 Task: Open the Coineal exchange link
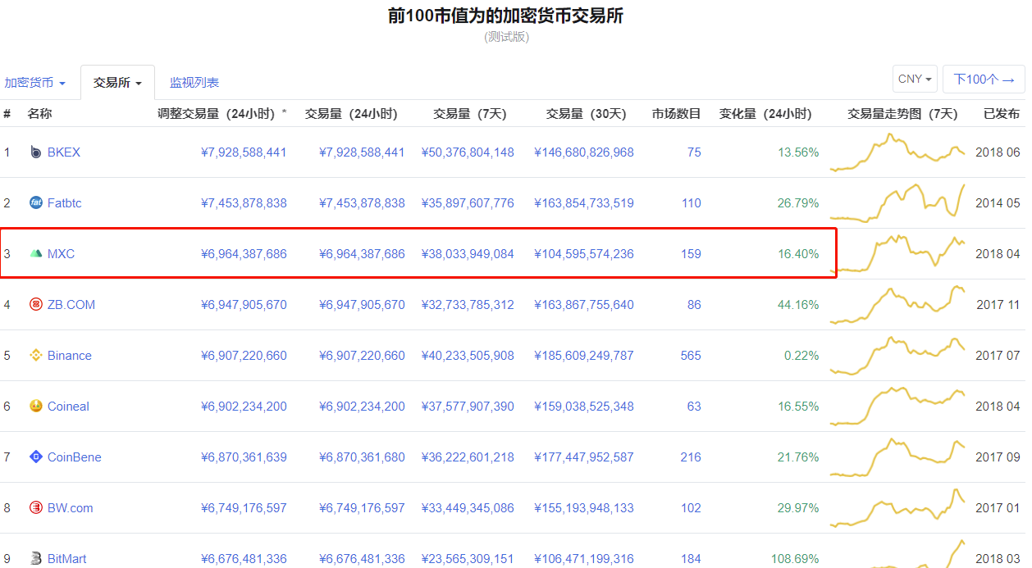coord(68,407)
